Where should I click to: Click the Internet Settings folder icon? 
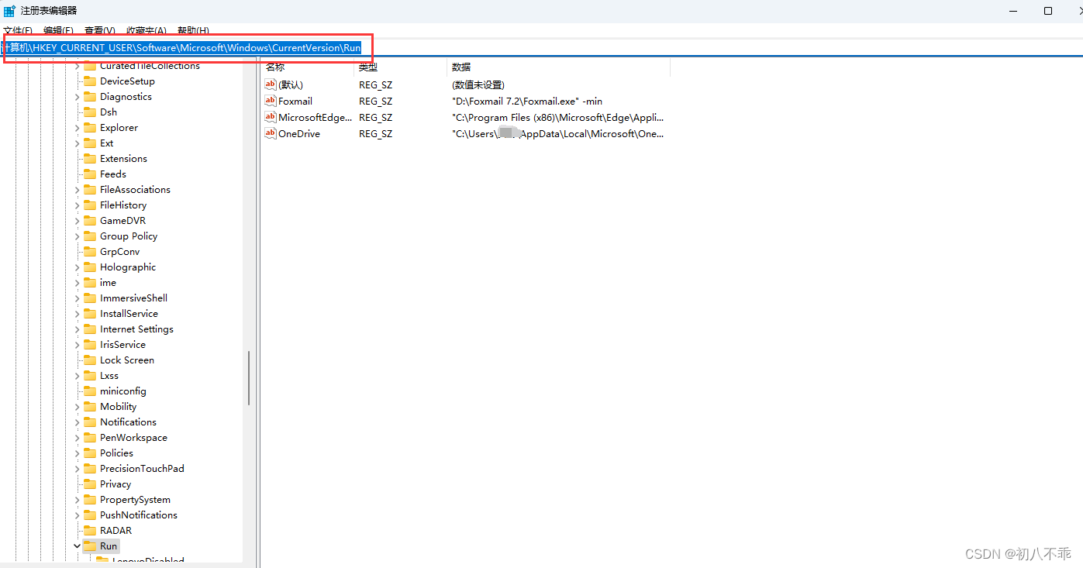[90, 329]
